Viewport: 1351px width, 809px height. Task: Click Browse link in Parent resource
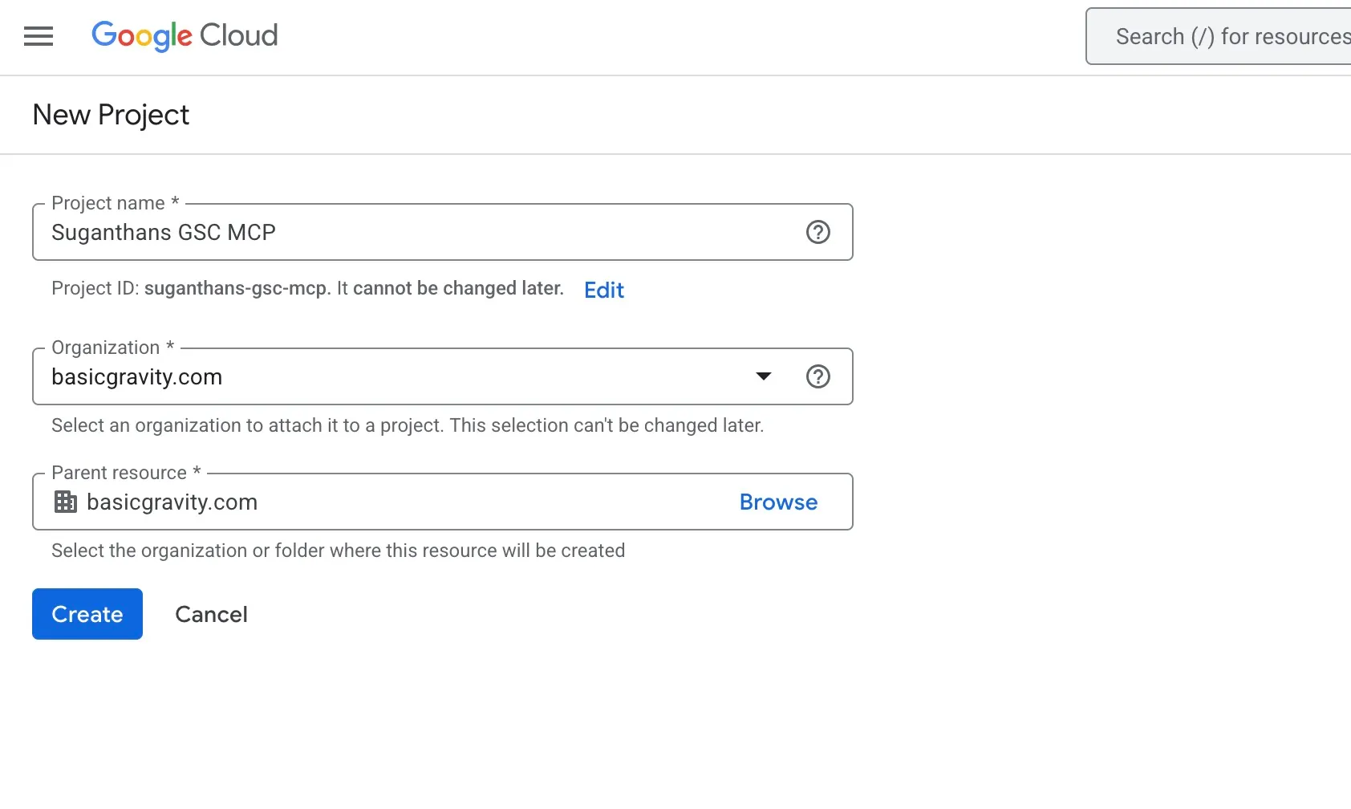coord(777,502)
